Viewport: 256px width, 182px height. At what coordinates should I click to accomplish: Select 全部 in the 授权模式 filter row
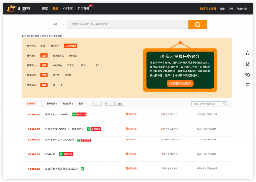click(44, 55)
